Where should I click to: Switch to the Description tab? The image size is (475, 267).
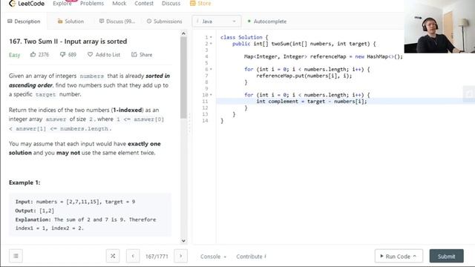click(x=24, y=22)
